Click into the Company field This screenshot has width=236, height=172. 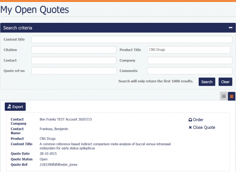pyautogui.click(x=188, y=61)
